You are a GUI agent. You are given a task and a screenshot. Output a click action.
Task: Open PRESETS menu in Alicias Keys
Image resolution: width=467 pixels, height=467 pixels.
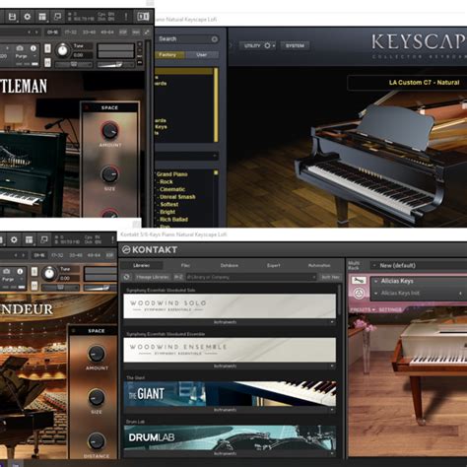point(363,309)
